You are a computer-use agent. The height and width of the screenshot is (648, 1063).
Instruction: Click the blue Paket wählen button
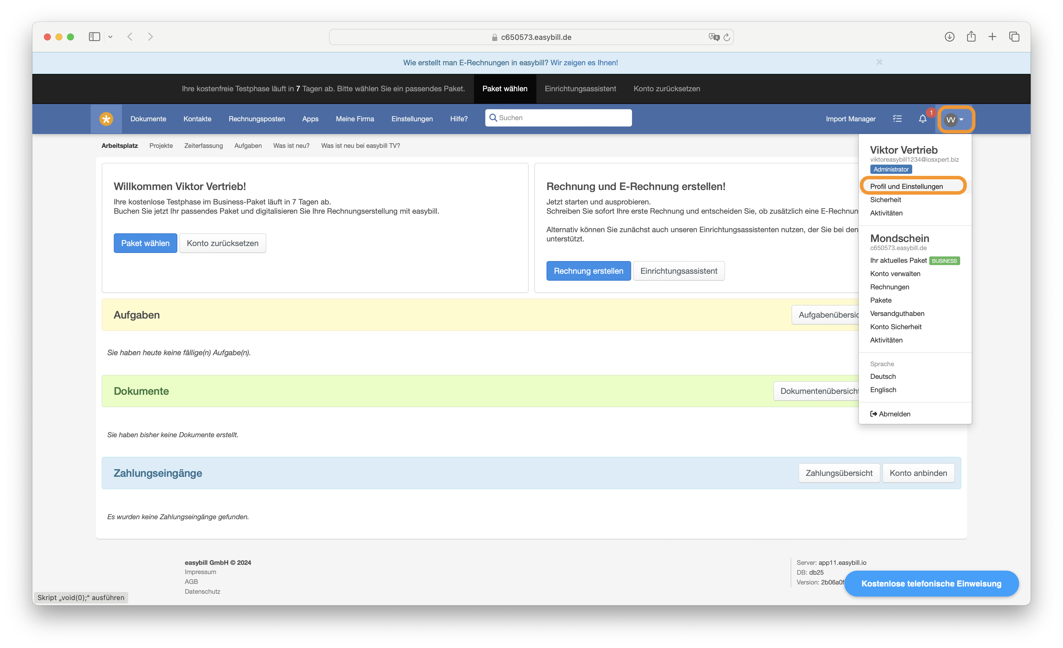145,243
